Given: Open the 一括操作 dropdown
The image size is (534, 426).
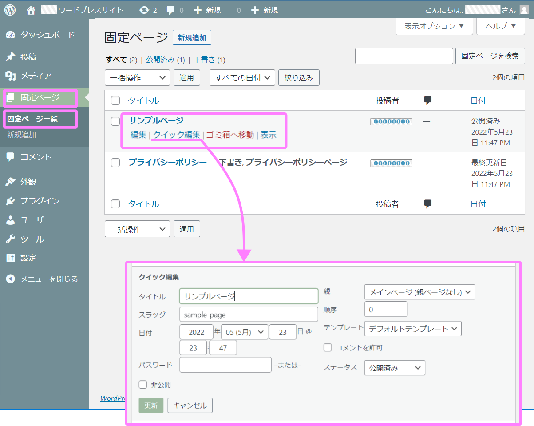Looking at the screenshot, I should point(137,77).
